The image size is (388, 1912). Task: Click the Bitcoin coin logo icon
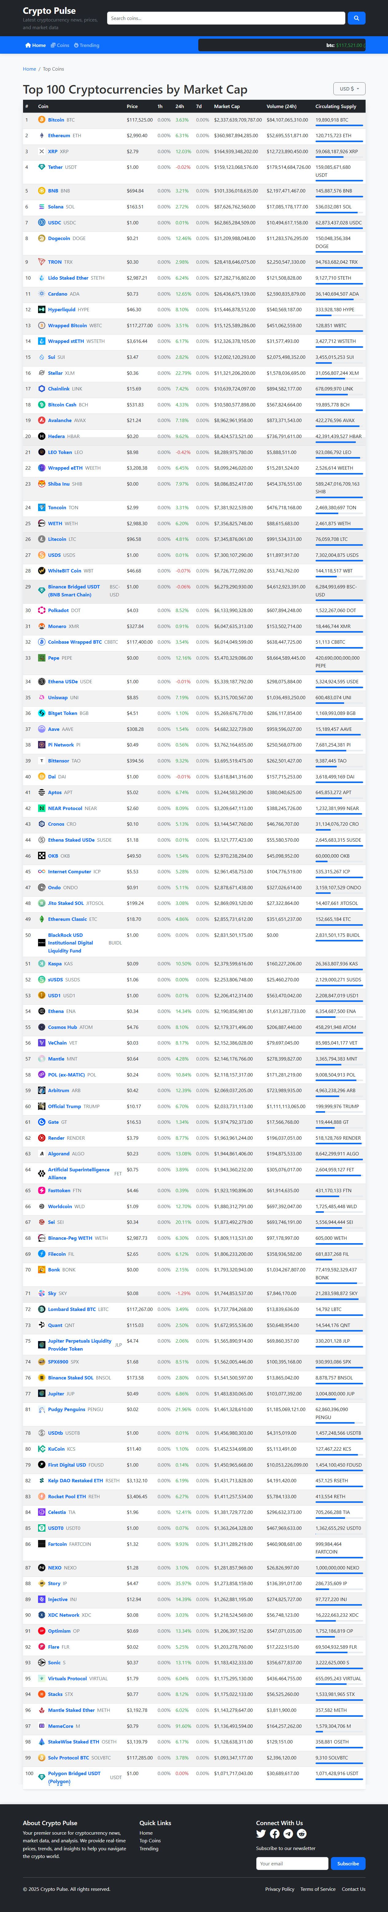[x=41, y=119]
